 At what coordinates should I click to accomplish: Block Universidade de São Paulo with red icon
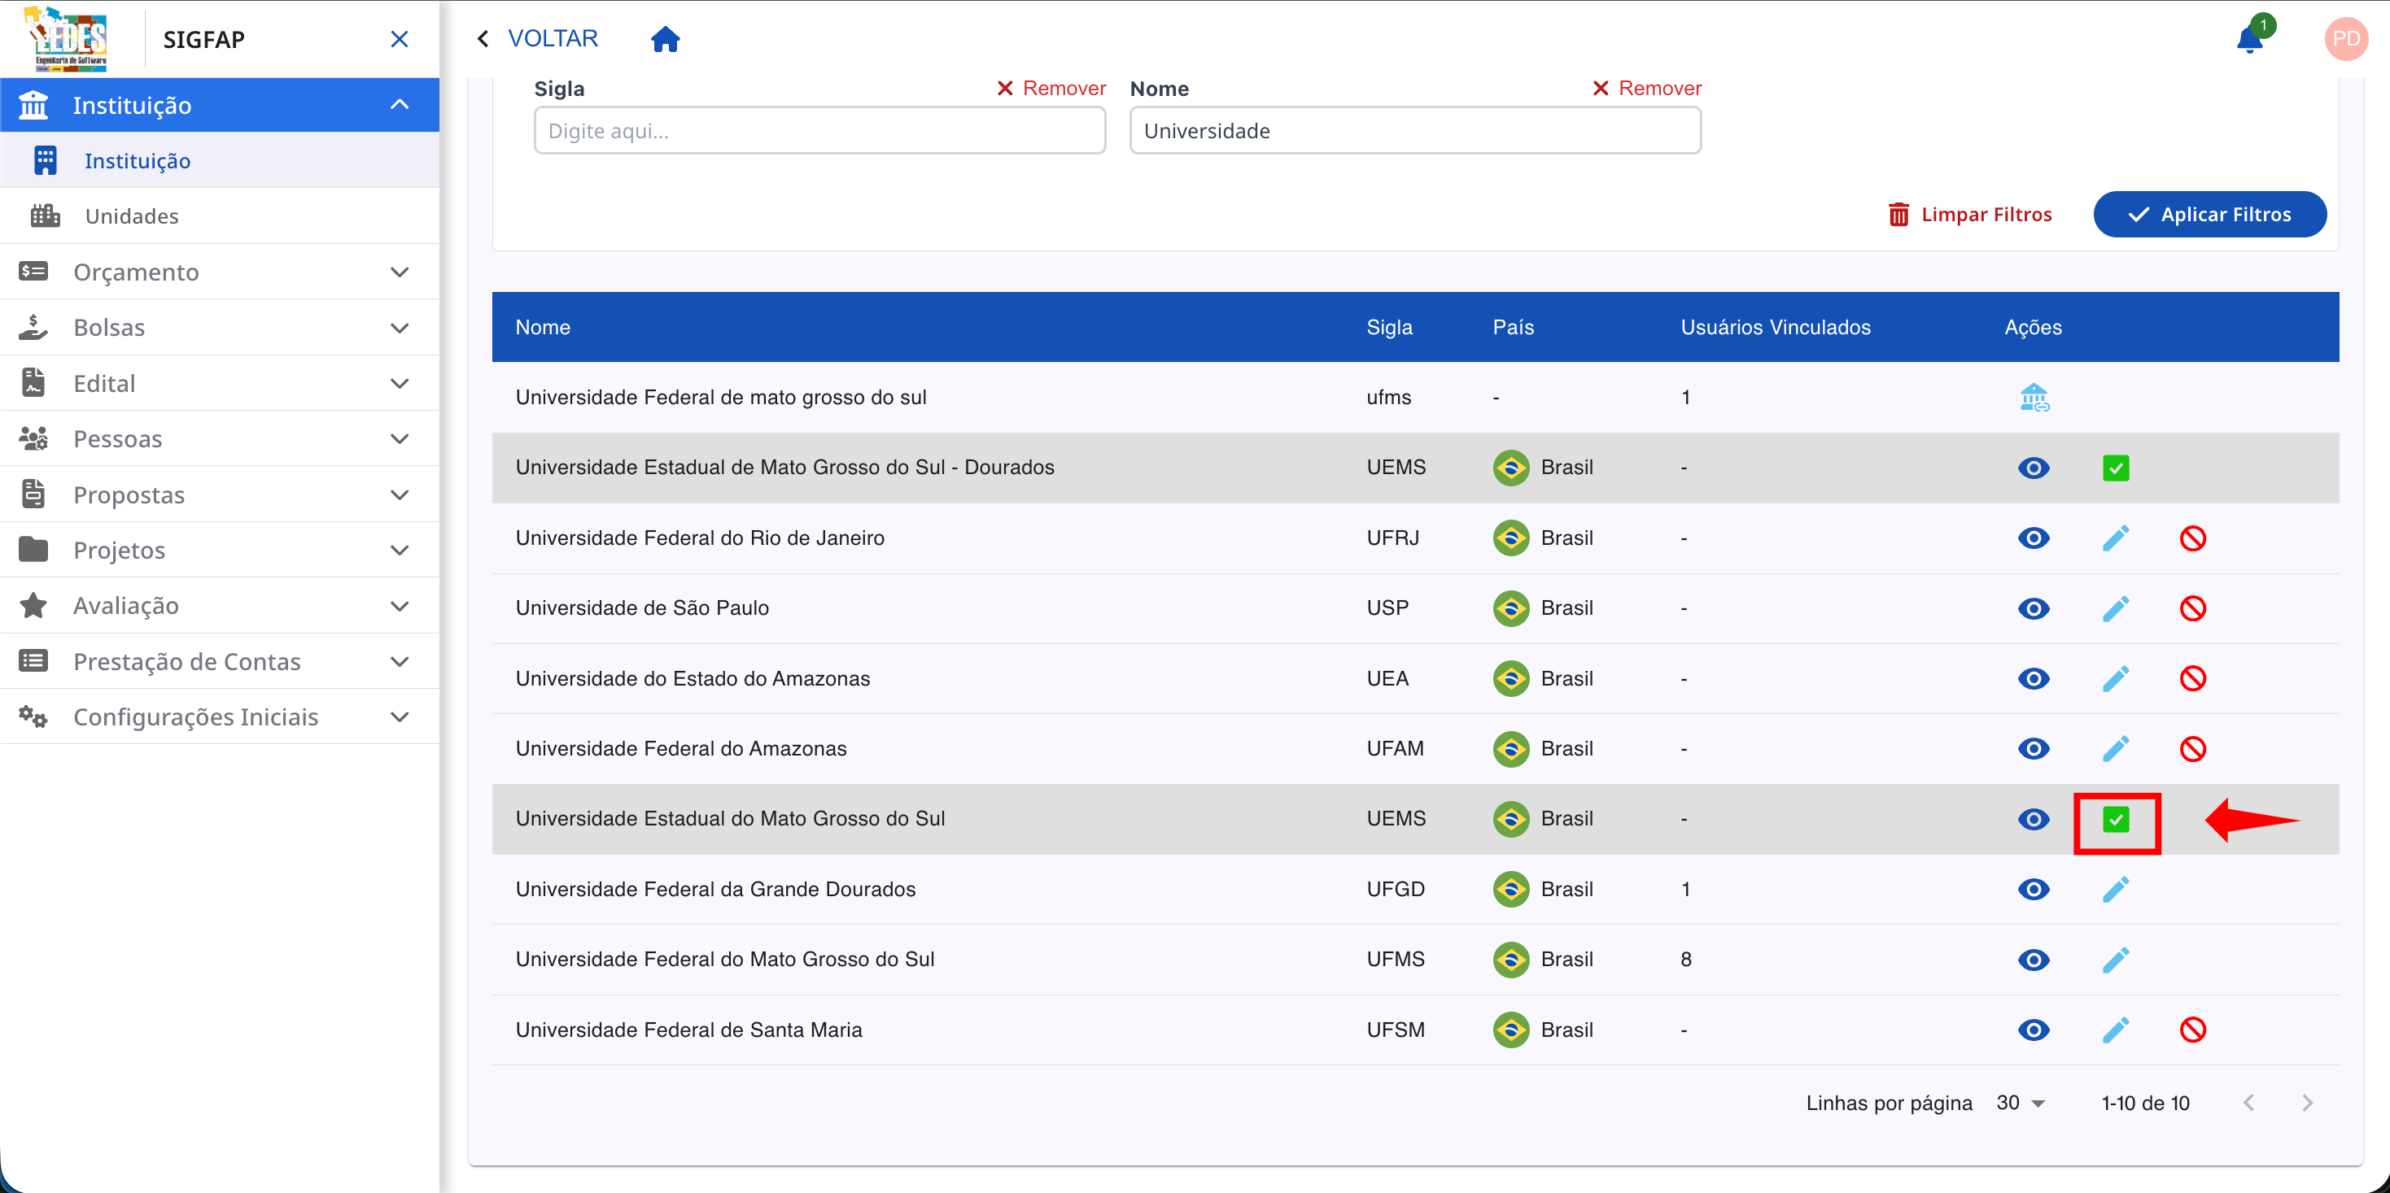point(2191,609)
